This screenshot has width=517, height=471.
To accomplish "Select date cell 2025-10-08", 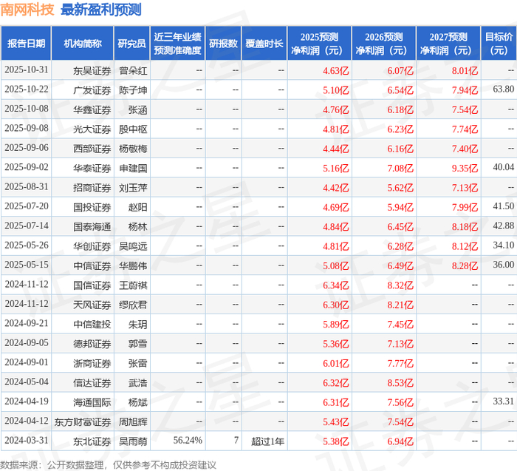I will [x=27, y=109].
